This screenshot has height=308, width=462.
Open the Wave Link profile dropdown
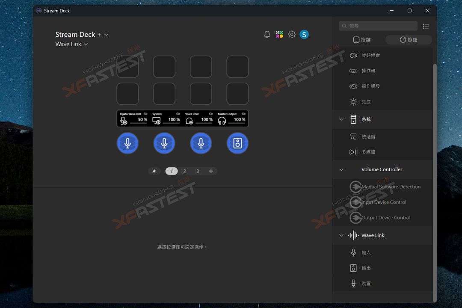(71, 44)
